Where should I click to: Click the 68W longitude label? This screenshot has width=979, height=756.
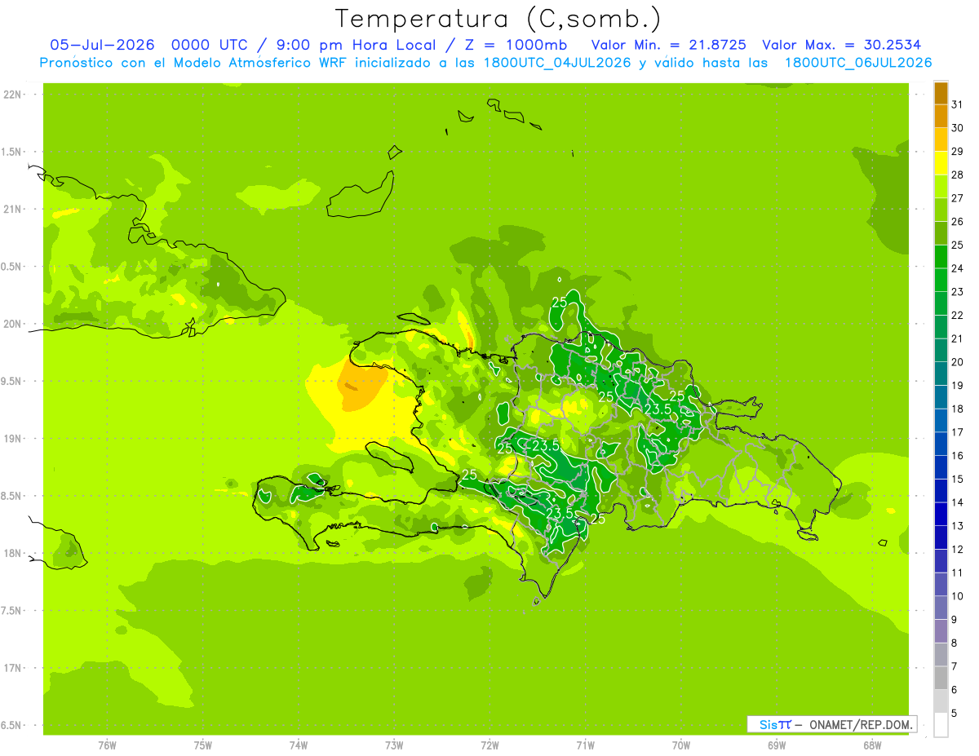(872, 745)
